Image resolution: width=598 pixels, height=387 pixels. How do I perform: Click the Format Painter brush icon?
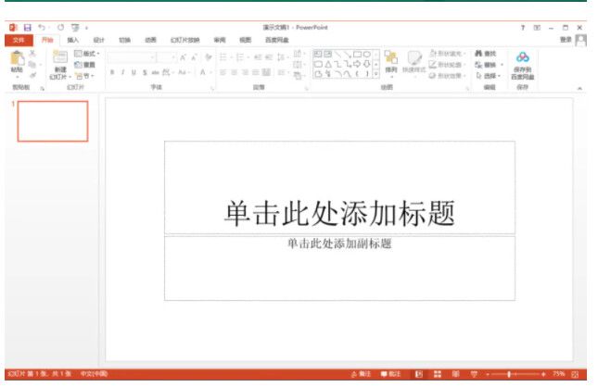click(32, 75)
